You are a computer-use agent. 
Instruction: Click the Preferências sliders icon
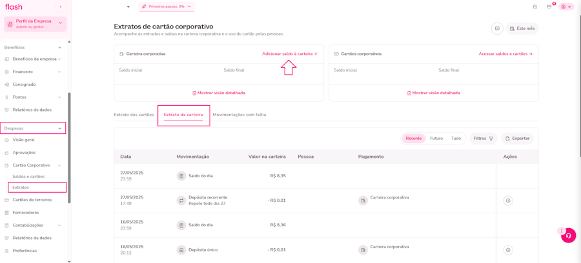6,250
